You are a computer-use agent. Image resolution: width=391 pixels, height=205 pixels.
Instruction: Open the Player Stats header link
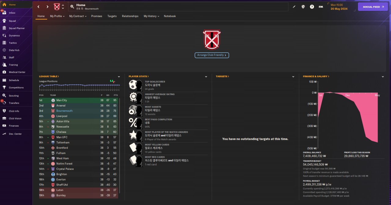pos(138,76)
